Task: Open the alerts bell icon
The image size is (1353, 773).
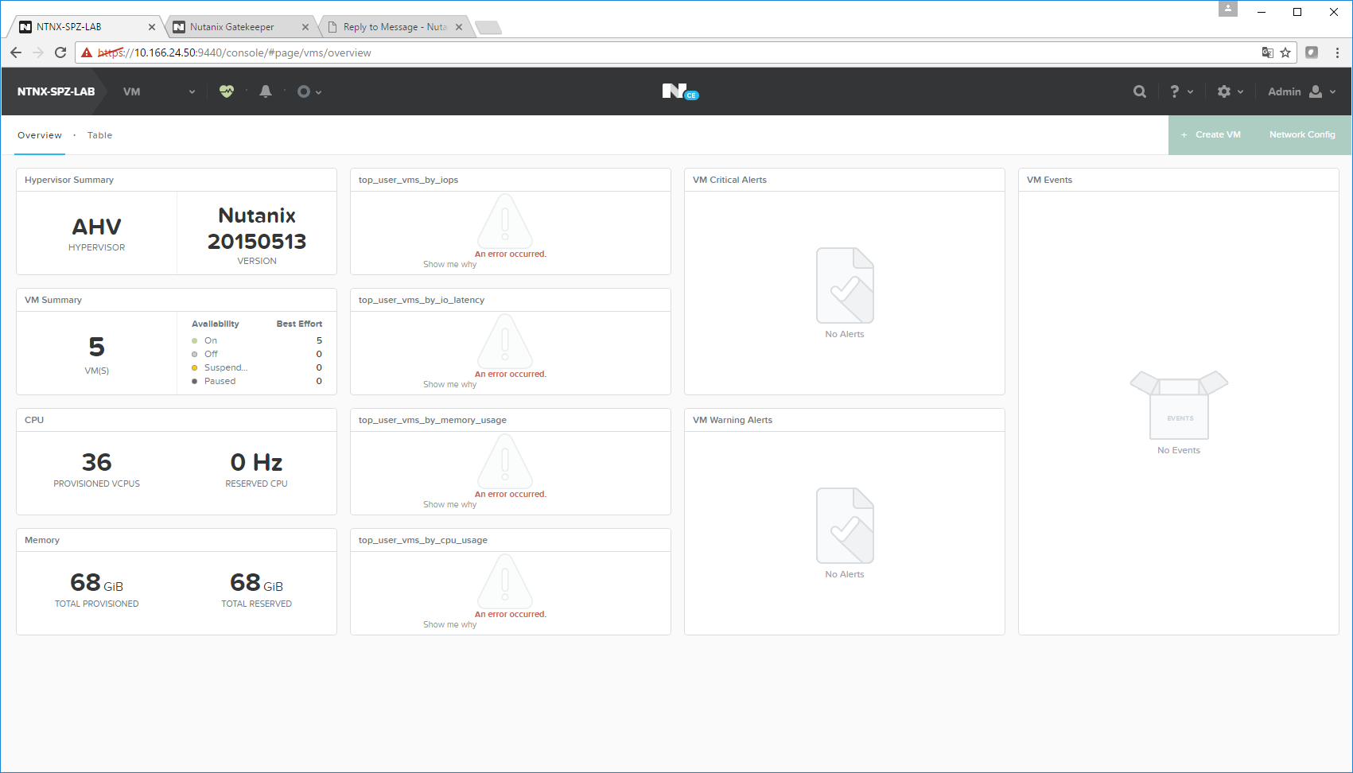Action: (x=266, y=91)
